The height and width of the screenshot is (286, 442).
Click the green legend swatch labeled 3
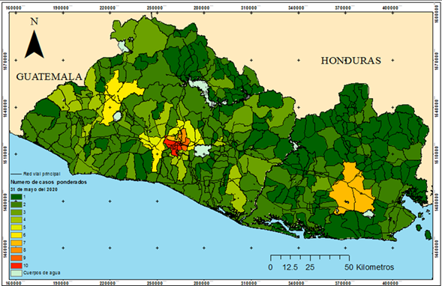[x=17, y=213]
